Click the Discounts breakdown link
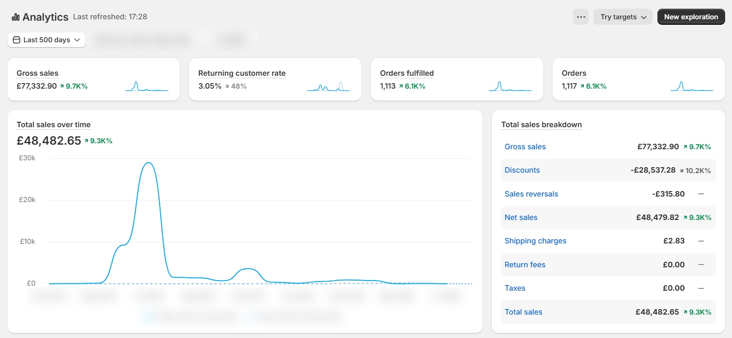 tap(522, 170)
